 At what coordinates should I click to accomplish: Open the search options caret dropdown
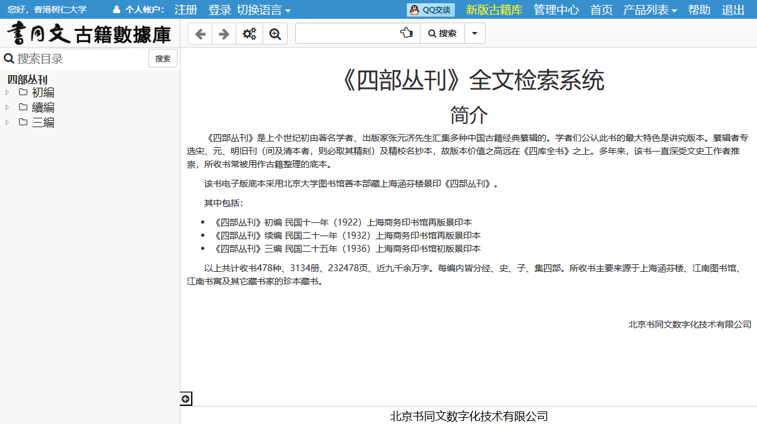[474, 34]
